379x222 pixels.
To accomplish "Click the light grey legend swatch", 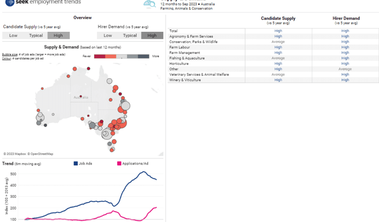I will click(x=121, y=56).
